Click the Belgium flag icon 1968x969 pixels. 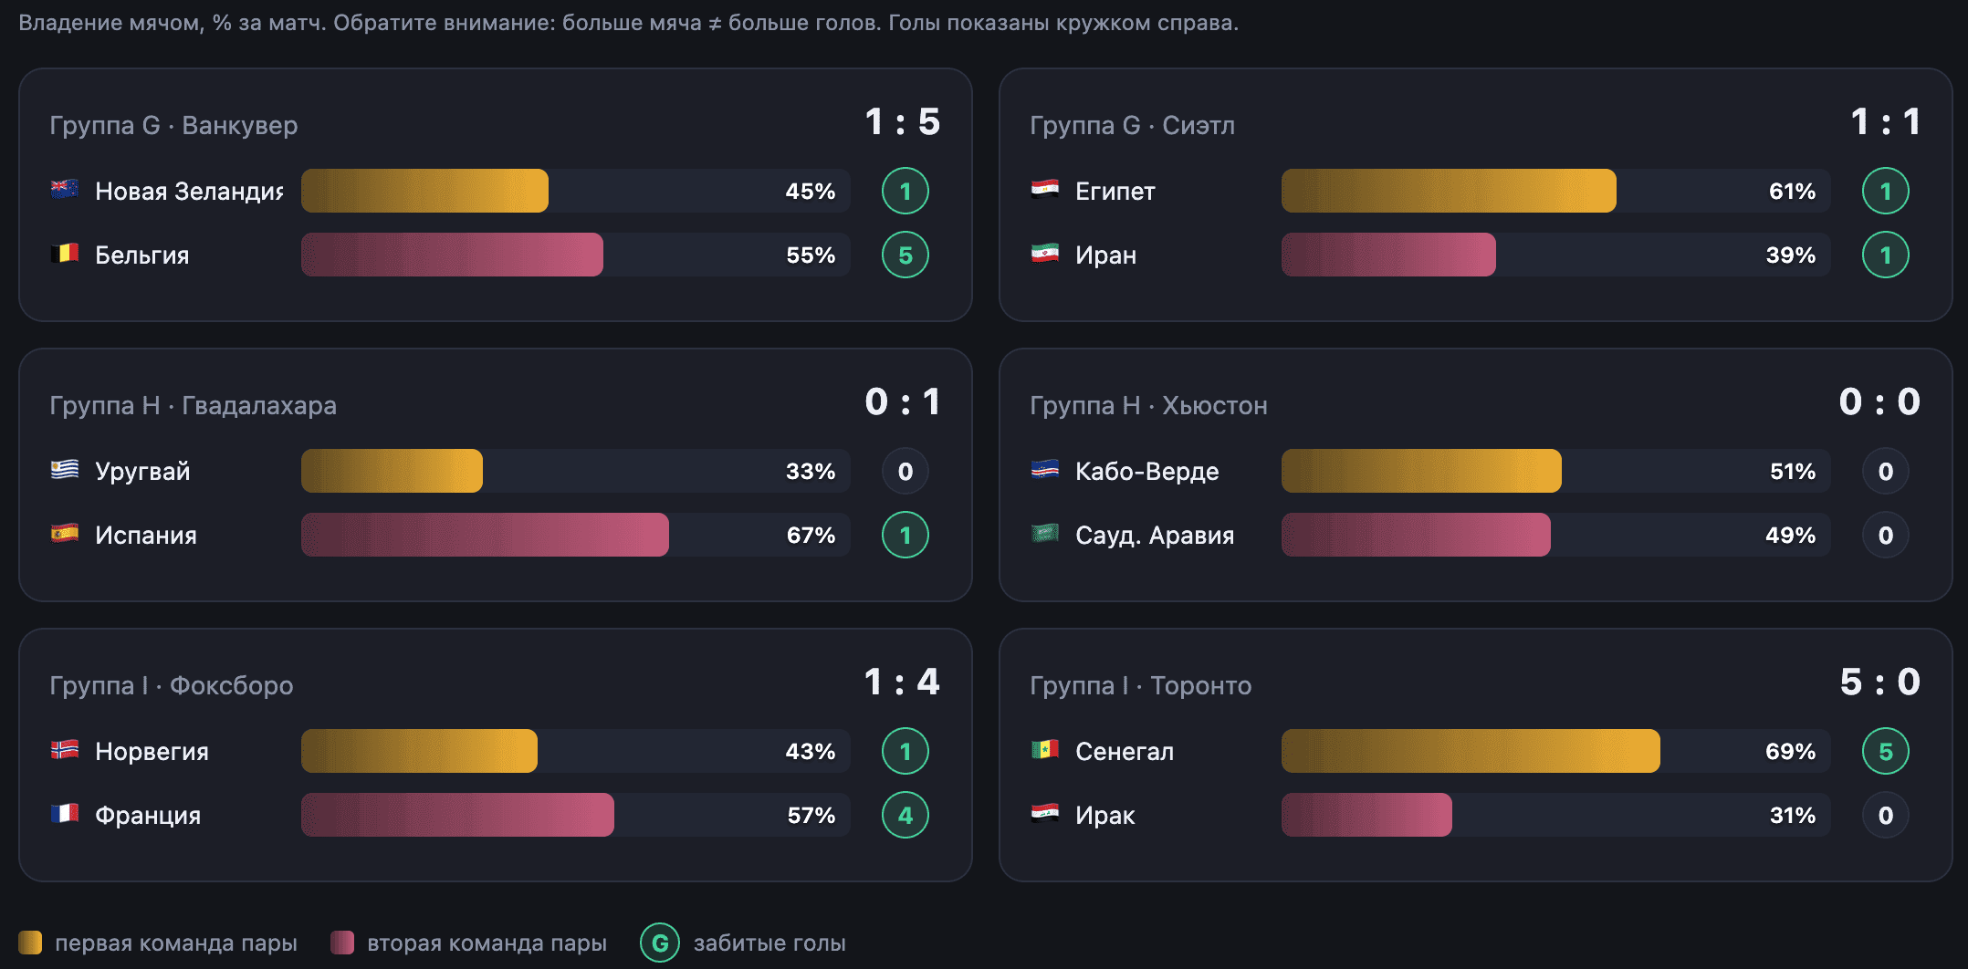click(x=64, y=254)
